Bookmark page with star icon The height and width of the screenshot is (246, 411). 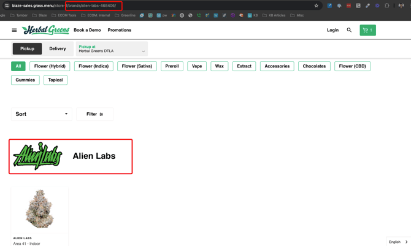point(317,6)
